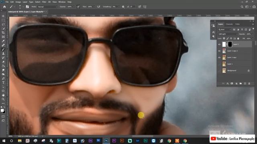Click the Share icon at top right
The width and height of the screenshot is (257, 144).
coord(254,7)
